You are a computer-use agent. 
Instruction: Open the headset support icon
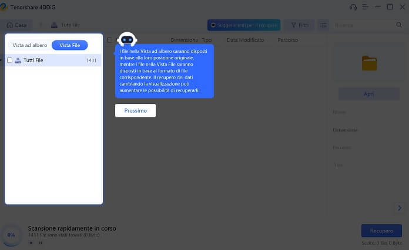click(353, 7)
